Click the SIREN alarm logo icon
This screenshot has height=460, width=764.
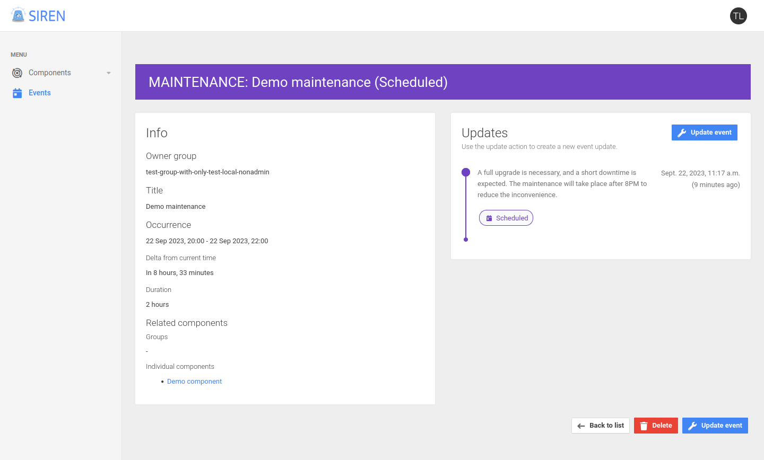click(18, 15)
